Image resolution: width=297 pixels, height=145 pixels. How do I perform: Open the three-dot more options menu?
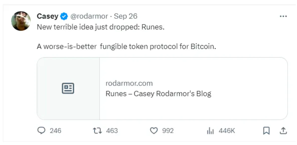pyautogui.click(x=283, y=16)
